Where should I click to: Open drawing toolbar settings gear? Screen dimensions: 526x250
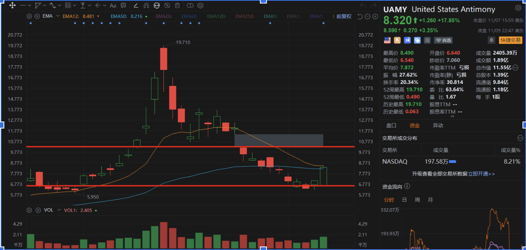pos(201,5)
